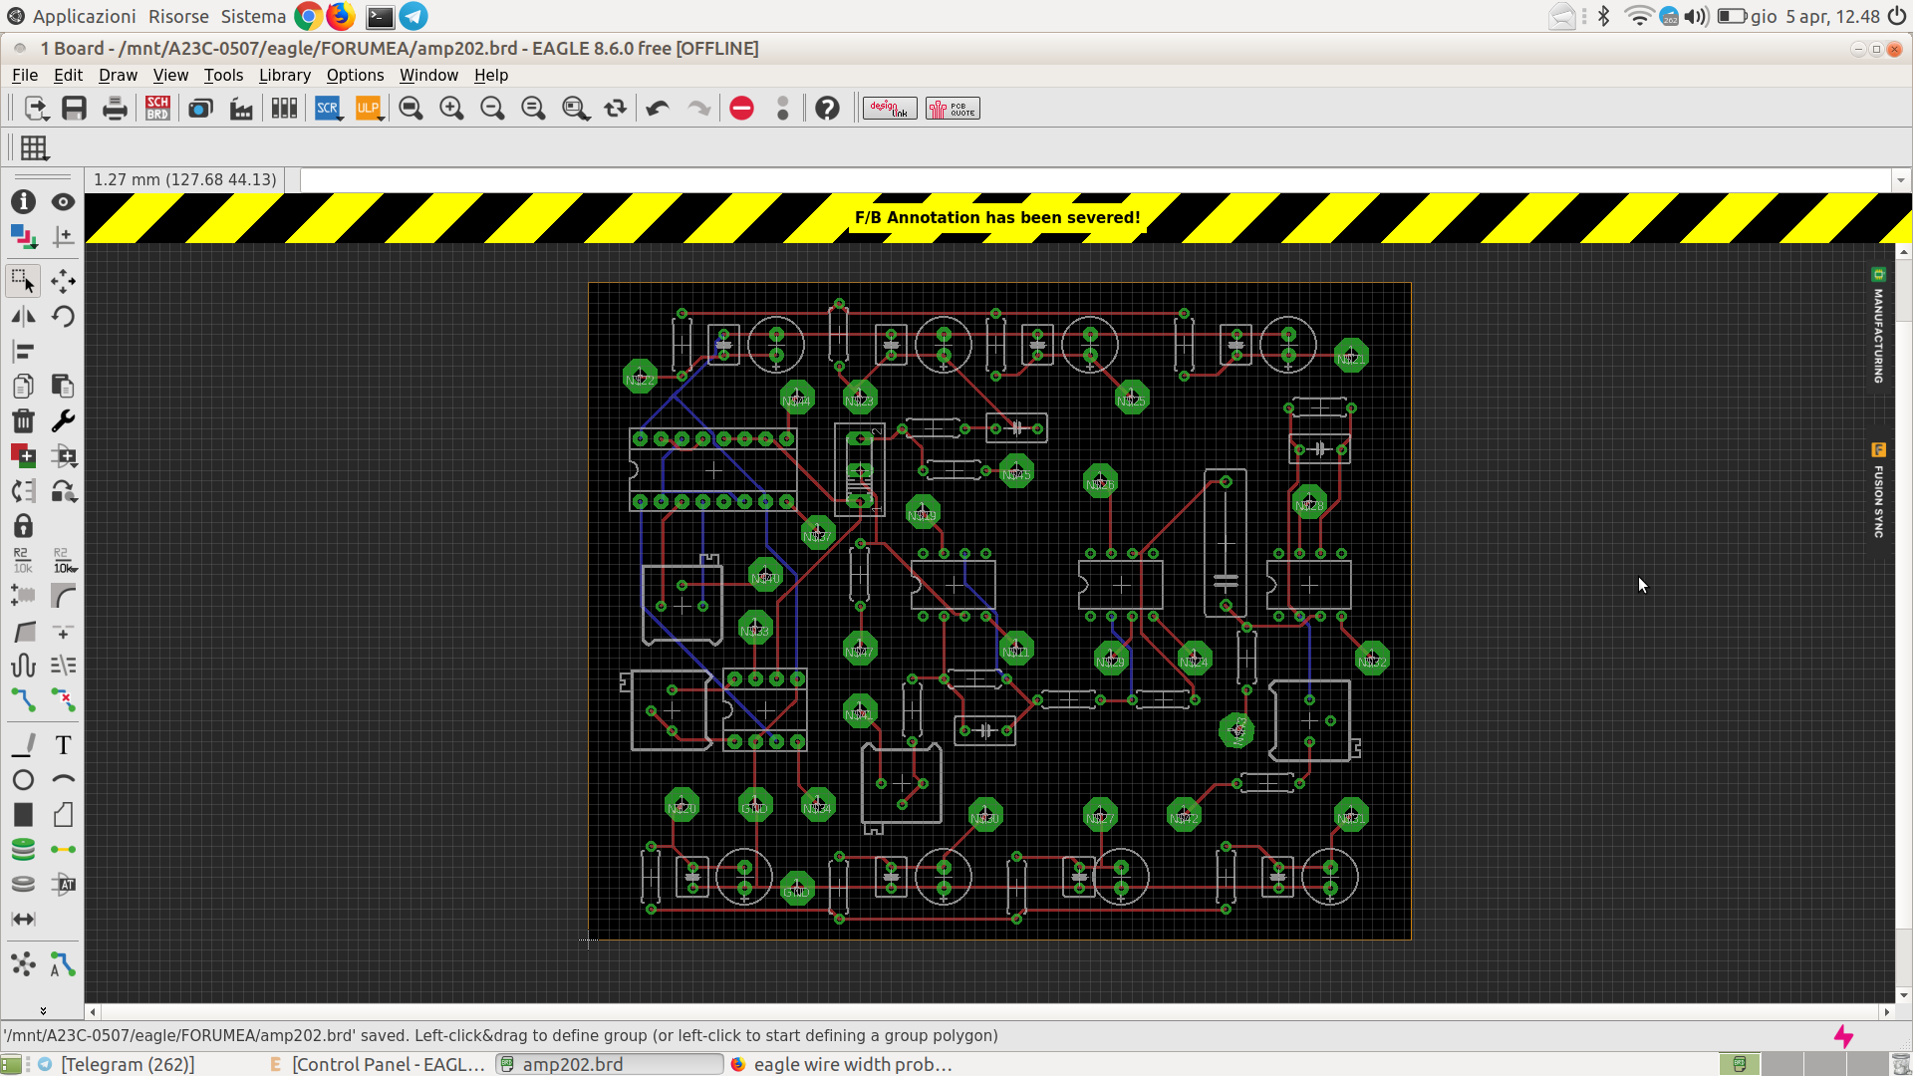This screenshot has width=1913, height=1076.
Task: Select the Move tool
Action: (x=63, y=282)
